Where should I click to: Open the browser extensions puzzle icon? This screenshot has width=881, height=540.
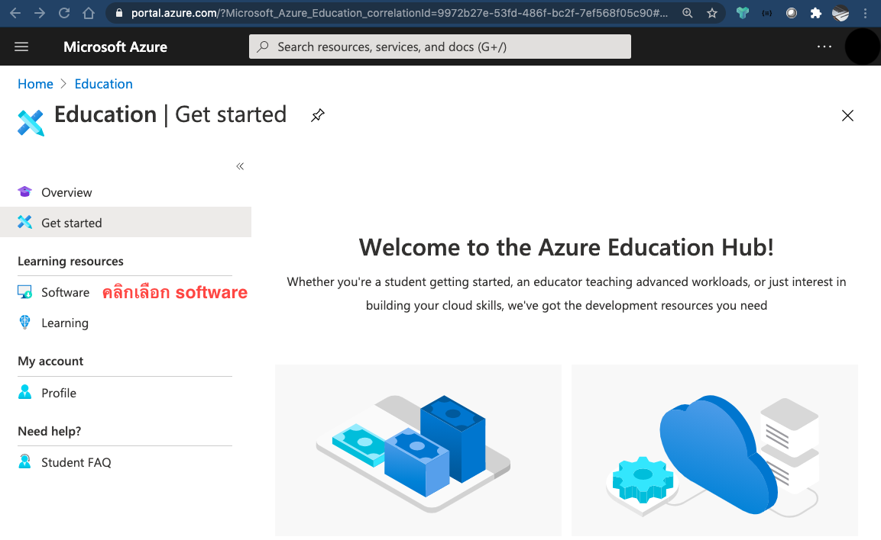(x=816, y=13)
